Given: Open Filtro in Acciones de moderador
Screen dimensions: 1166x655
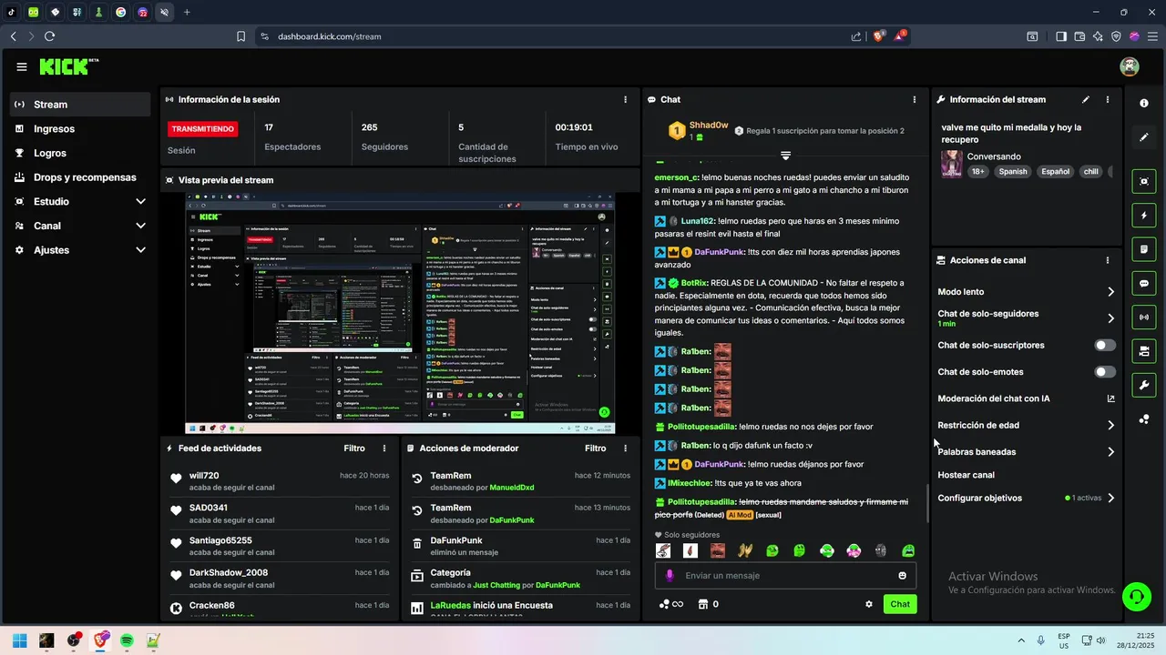Looking at the screenshot, I should click(x=596, y=448).
